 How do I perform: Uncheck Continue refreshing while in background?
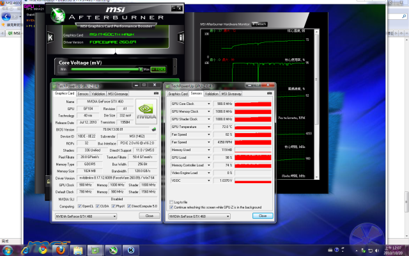point(171,207)
